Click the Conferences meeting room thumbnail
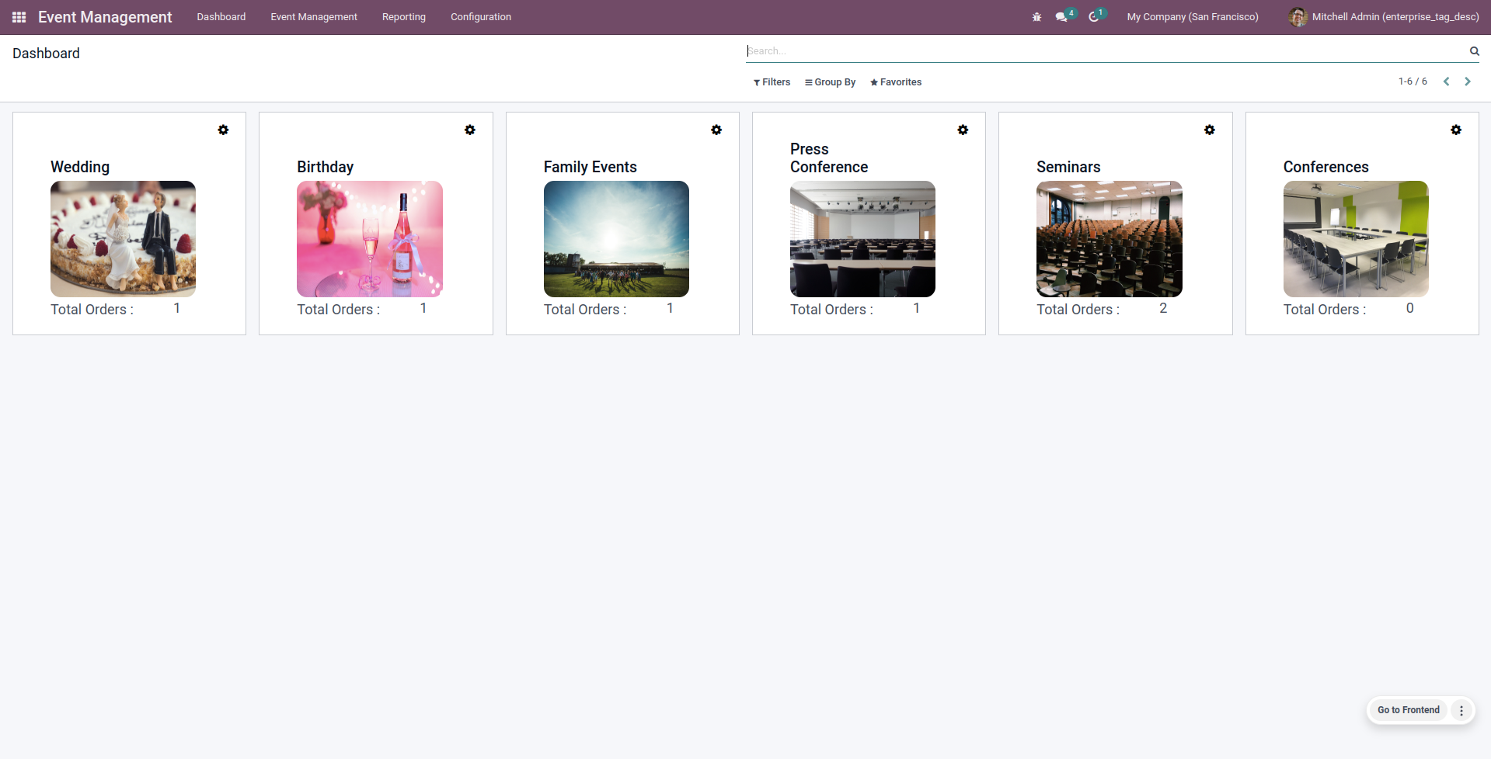This screenshot has height=759, width=1491. tap(1356, 239)
